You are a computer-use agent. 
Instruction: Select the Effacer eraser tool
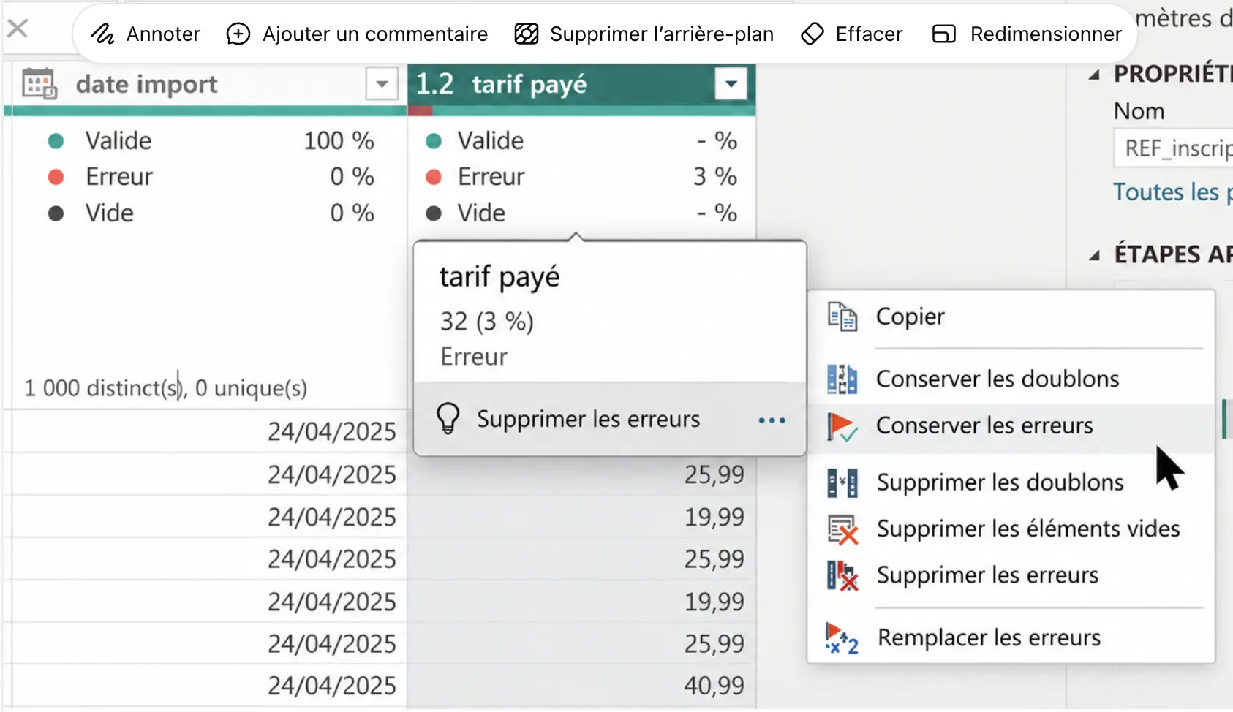pyautogui.click(x=852, y=34)
